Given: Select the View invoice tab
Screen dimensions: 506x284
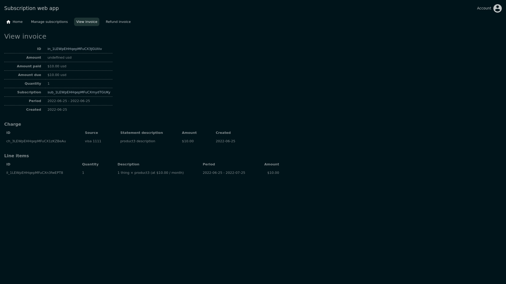Looking at the screenshot, I should [87, 22].
